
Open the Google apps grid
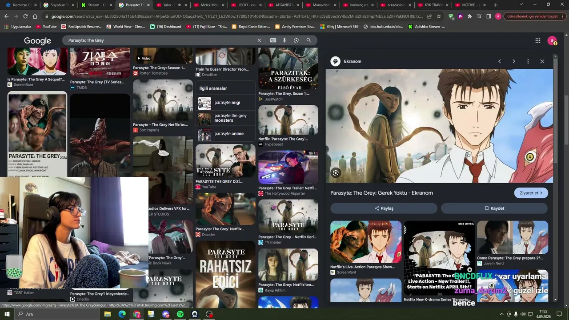tap(538, 40)
